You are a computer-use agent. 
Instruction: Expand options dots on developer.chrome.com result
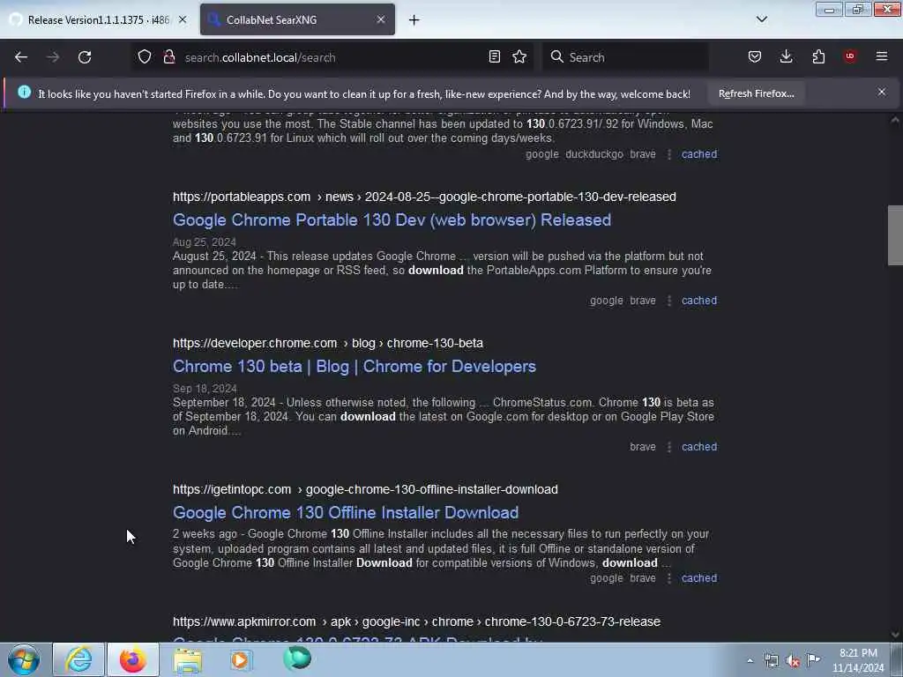click(669, 447)
